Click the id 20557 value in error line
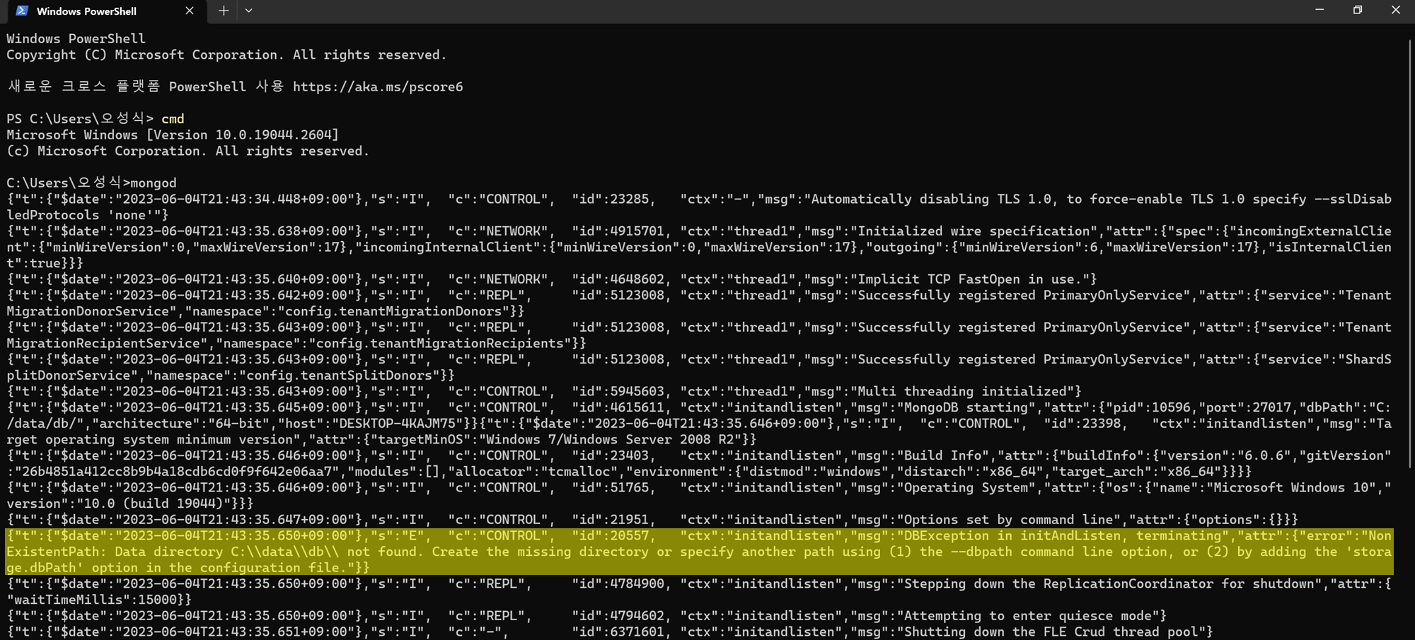 coord(630,536)
